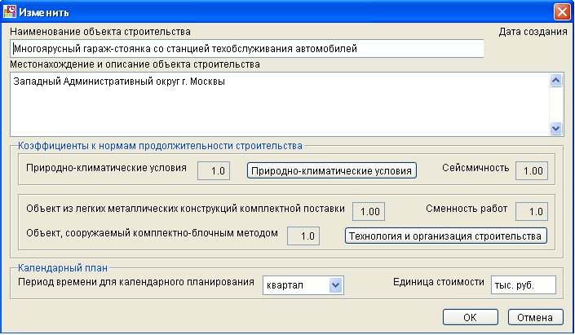Click the Отмена button

pos(535,317)
